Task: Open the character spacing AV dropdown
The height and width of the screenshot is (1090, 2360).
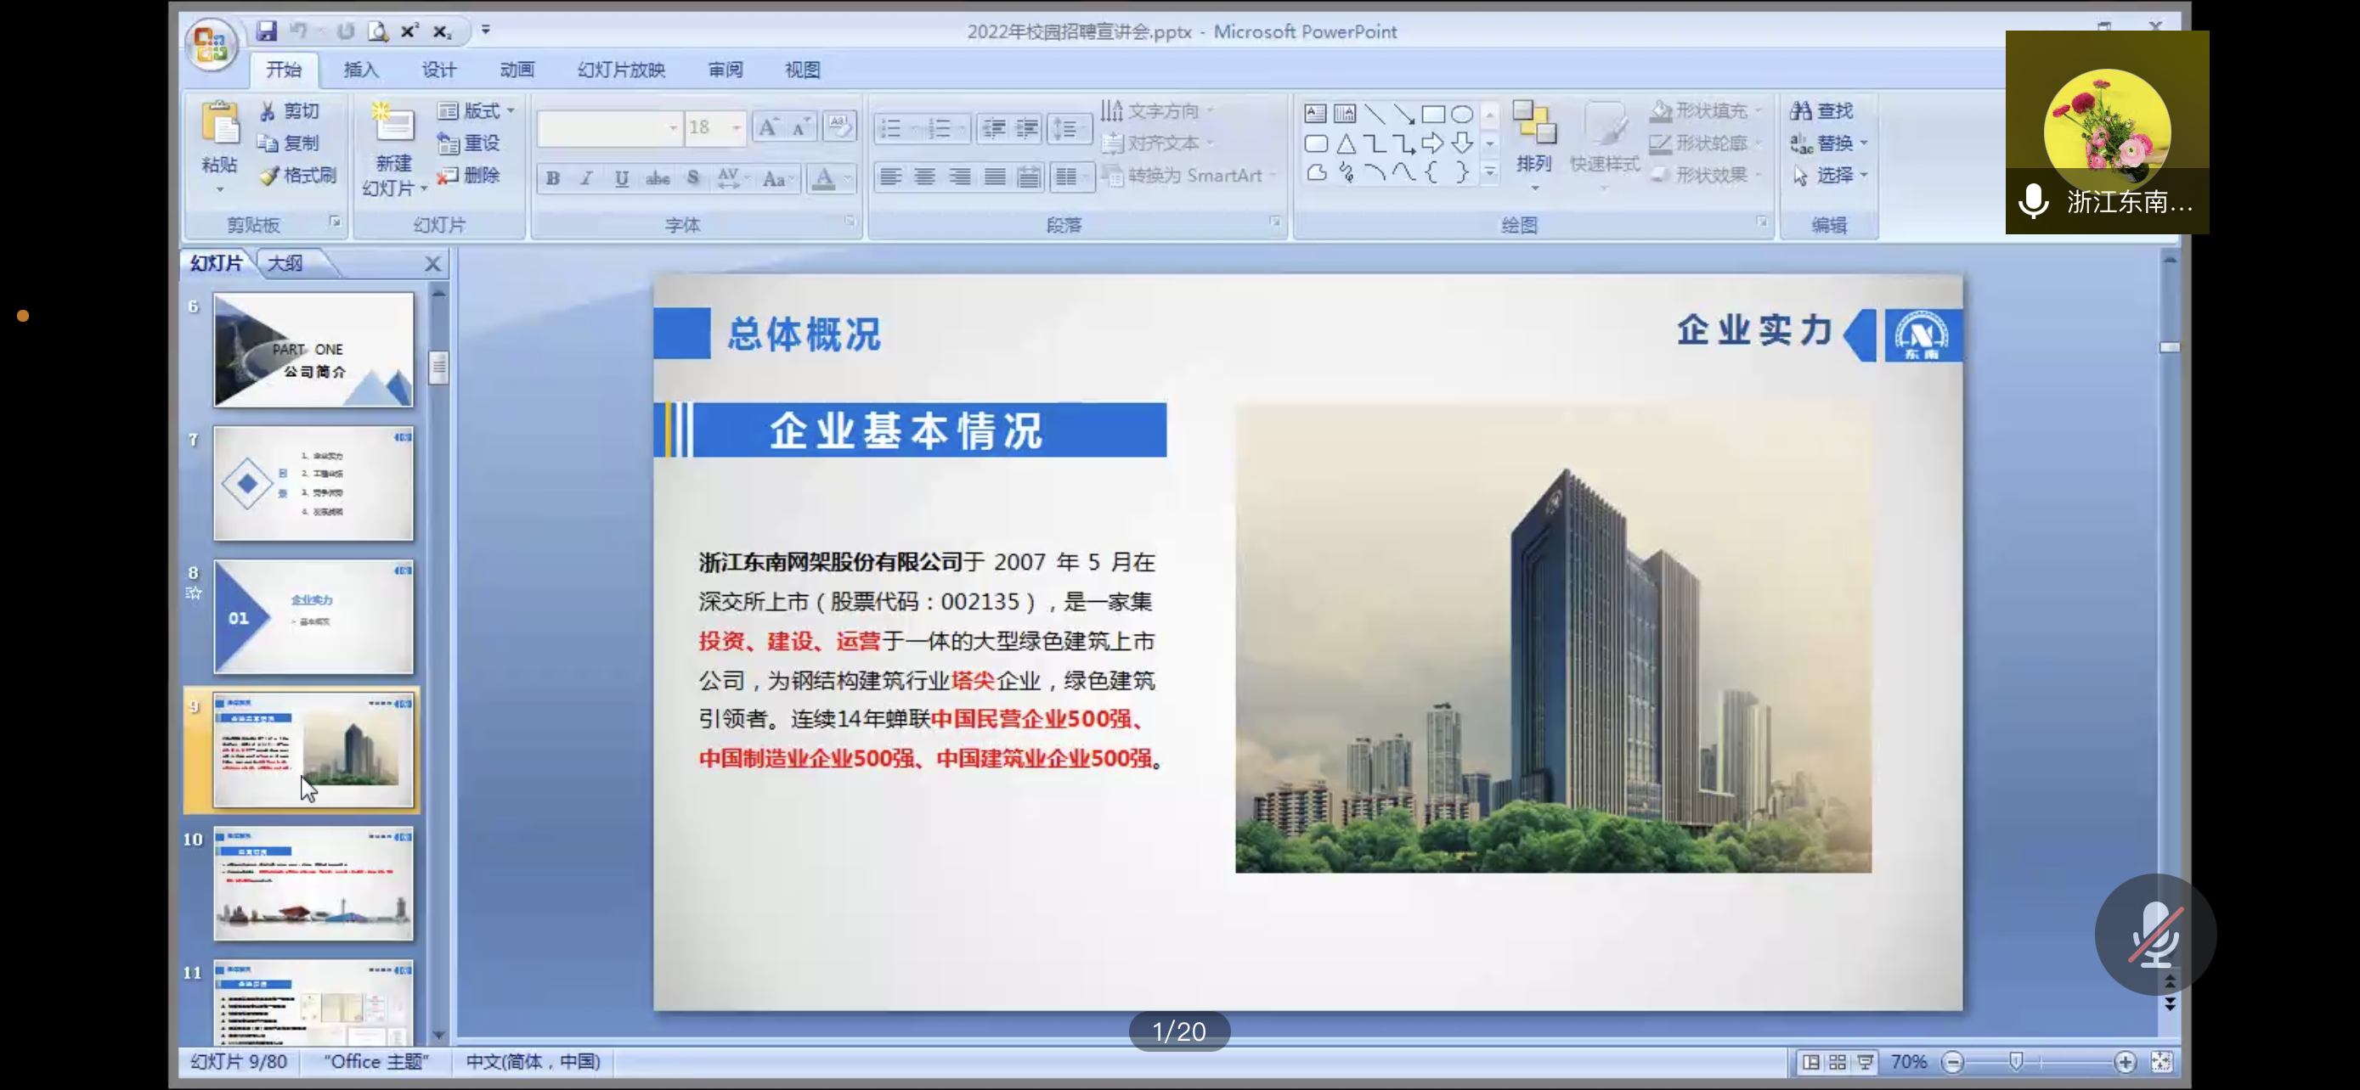Action: [733, 178]
